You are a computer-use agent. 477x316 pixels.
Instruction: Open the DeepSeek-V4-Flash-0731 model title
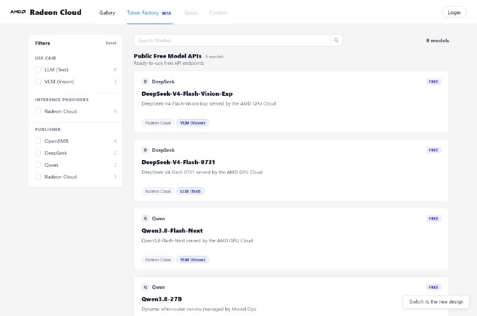tap(178, 162)
